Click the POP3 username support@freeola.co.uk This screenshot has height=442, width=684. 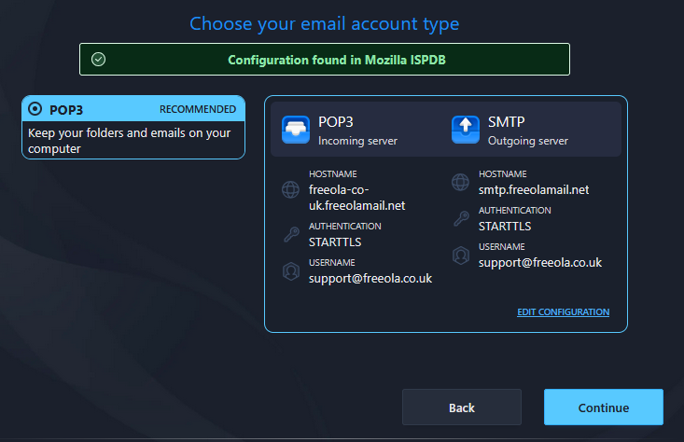coord(370,278)
